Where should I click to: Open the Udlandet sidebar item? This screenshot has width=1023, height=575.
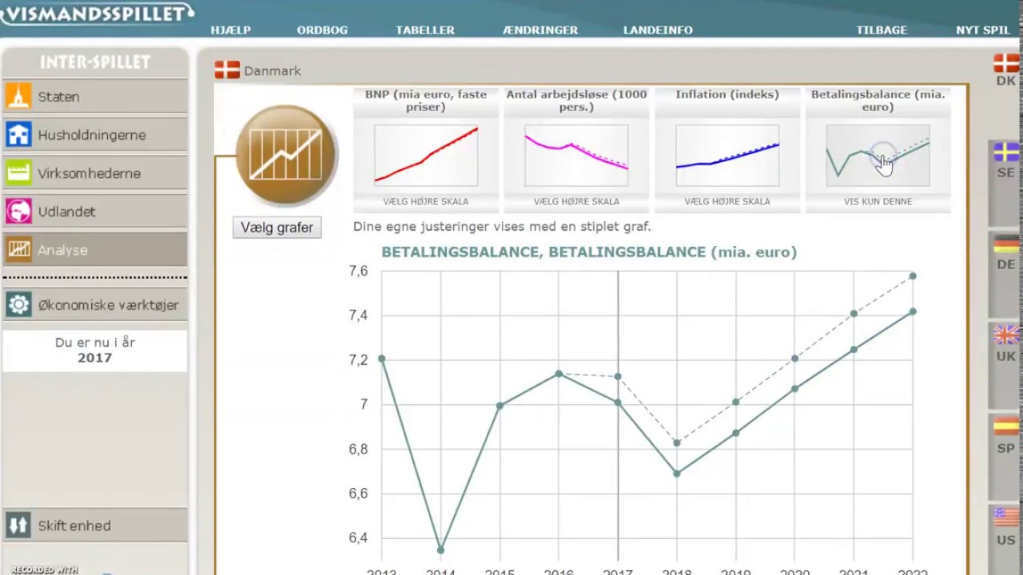click(95, 212)
